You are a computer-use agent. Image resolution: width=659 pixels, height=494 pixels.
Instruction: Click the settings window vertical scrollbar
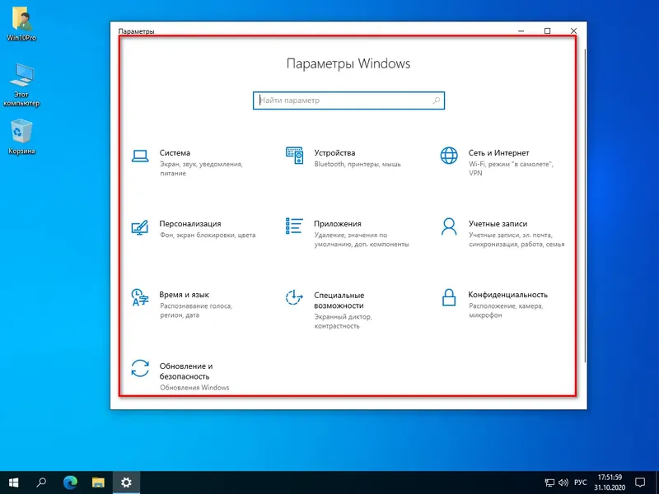click(584, 206)
